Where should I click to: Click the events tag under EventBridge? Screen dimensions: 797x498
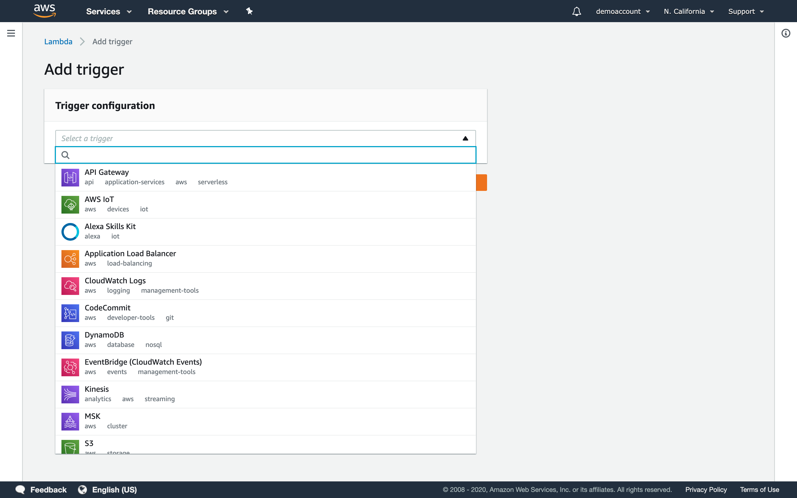[117, 372]
